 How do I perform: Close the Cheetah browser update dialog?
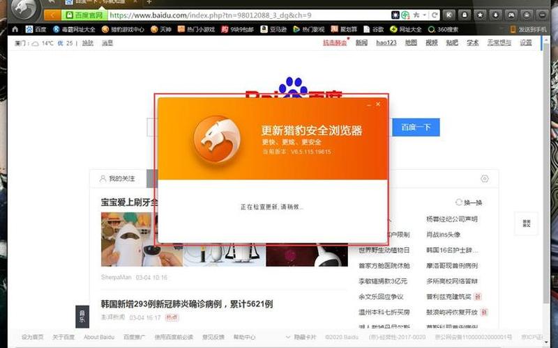pos(378,104)
